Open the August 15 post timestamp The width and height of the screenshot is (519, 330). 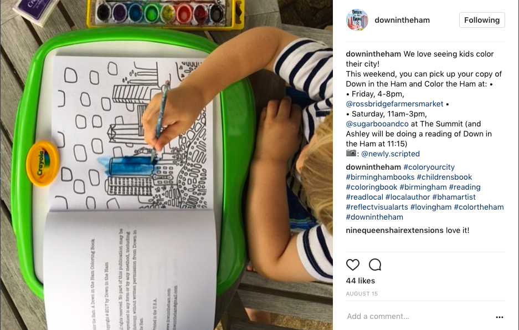coord(362,293)
